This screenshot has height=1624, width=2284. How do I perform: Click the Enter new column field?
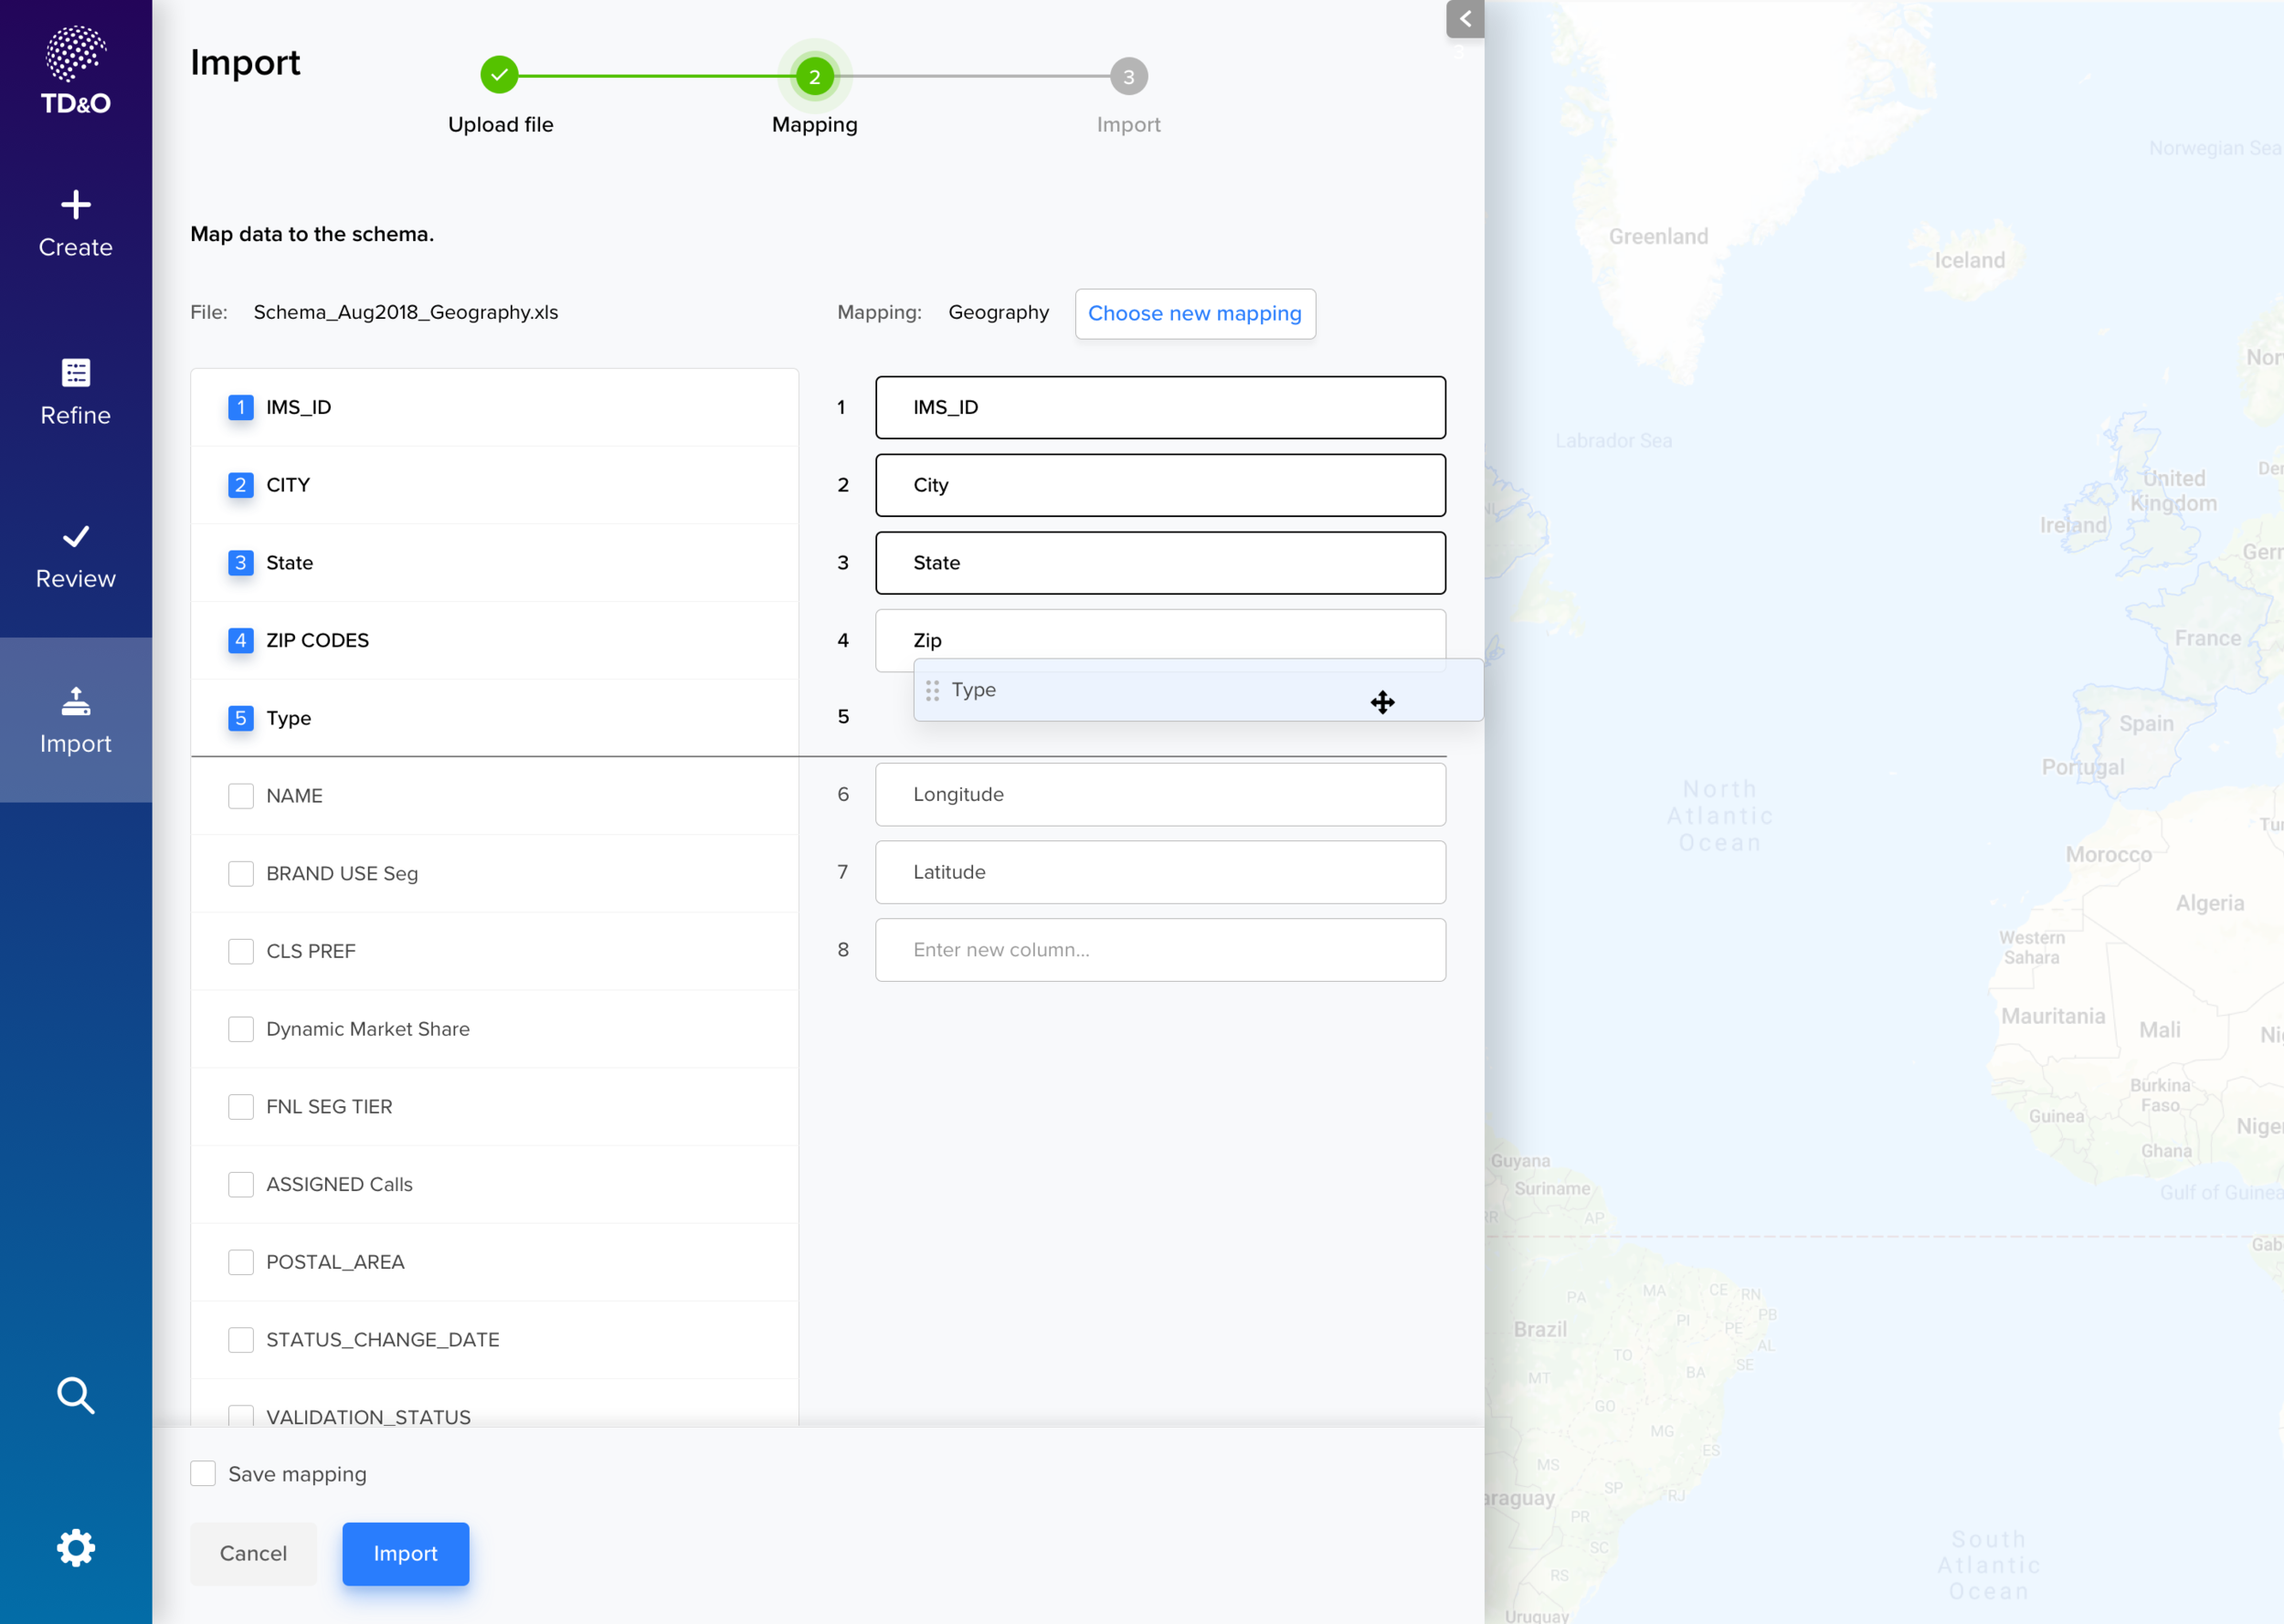click(x=1160, y=950)
